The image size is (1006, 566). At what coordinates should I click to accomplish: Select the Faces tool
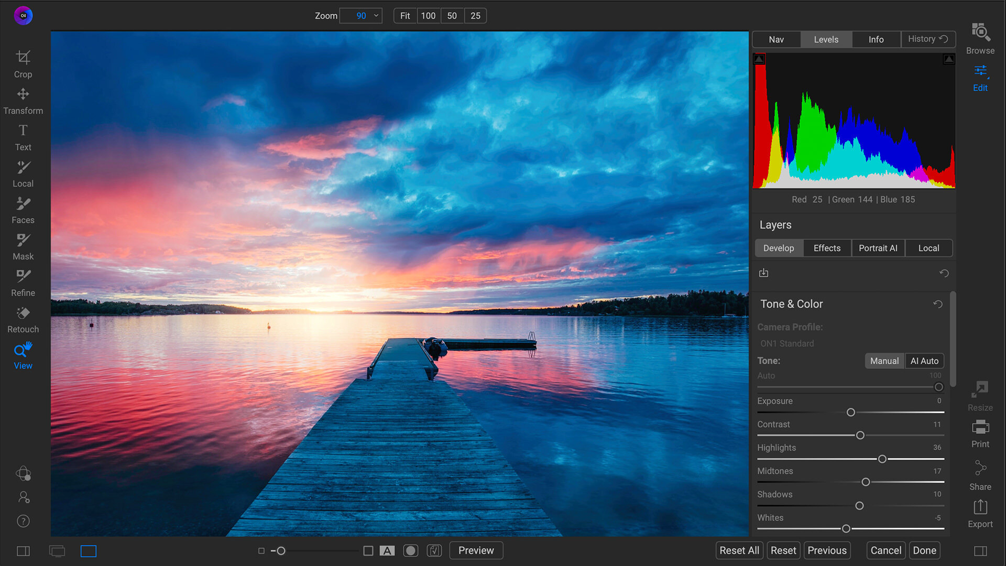[x=23, y=204]
